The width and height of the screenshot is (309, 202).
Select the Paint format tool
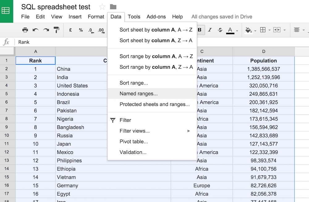point(56,30)
